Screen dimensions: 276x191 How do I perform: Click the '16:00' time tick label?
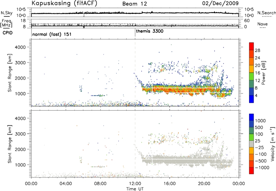tap(169, 184)
